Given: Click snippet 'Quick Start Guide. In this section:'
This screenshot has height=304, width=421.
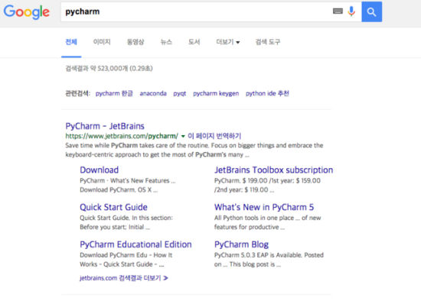Looking at the screenshot, I should point(126,218).
